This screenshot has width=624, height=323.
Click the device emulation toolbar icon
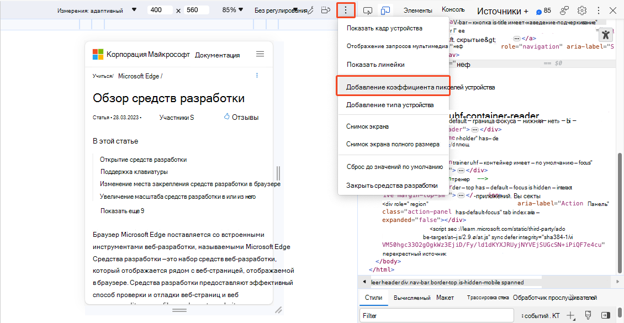pyautogui.click(x=385, y=9)
